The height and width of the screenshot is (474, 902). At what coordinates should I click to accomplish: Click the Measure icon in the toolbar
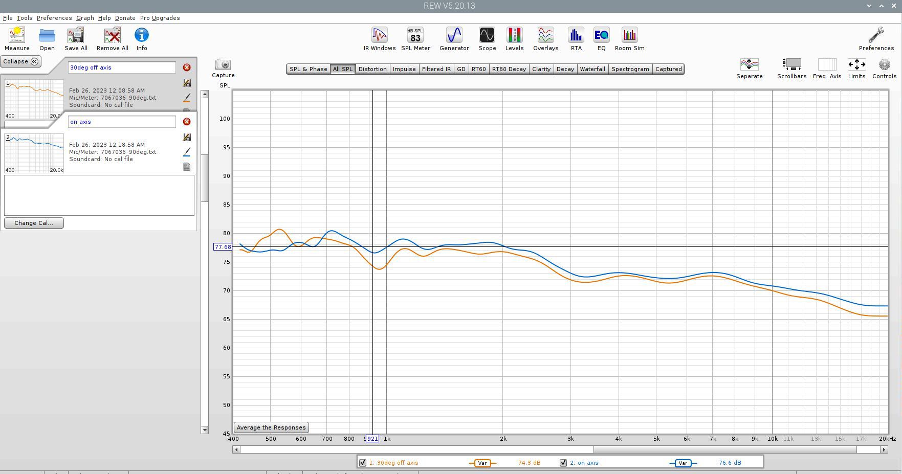coord(17,36)
